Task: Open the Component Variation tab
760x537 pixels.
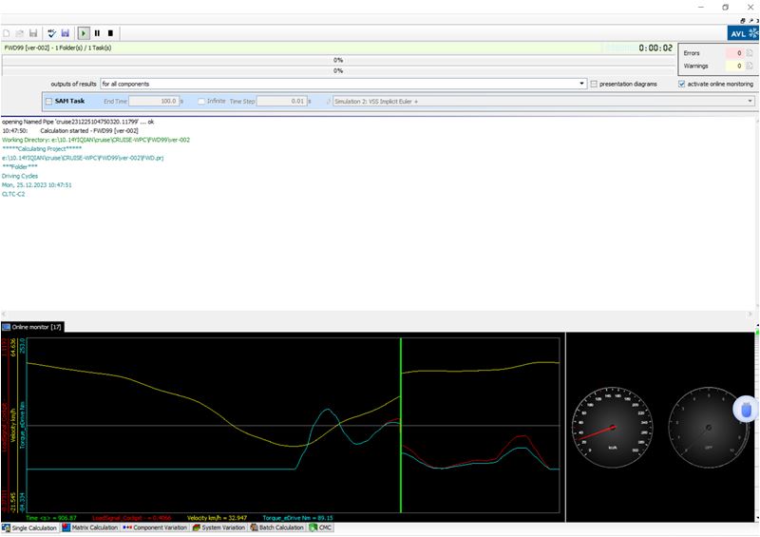Action: (x=156, y=527)
